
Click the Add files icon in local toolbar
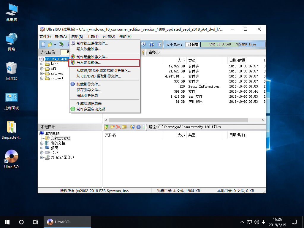[x=132, y=127]
